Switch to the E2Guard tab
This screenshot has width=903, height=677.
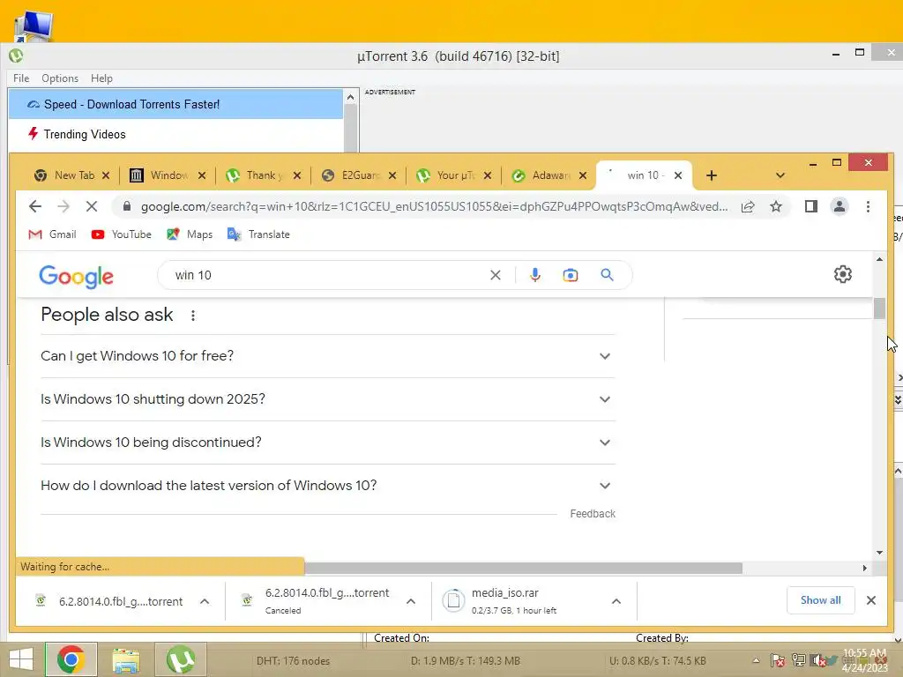(361, 175)
